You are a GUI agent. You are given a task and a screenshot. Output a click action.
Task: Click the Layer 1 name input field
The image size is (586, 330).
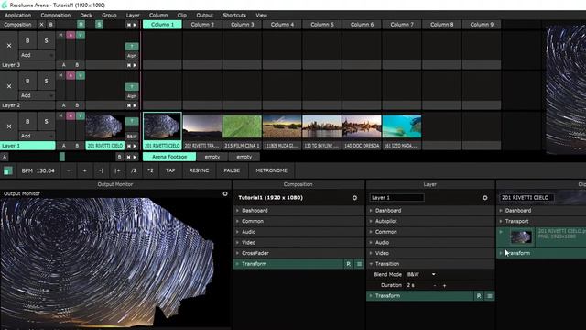tap(396, 198)
